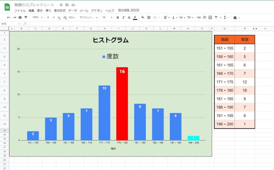Screen dimensions: 274x170
Task: Click the print icon
Action: (x=20, y=17)
